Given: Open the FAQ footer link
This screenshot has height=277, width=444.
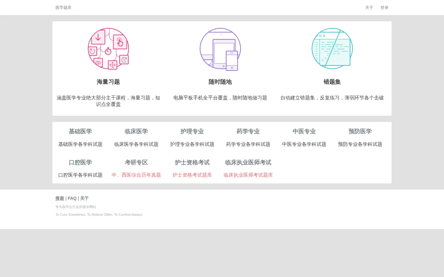Looking at the screenshot, I should click(72, 199).
